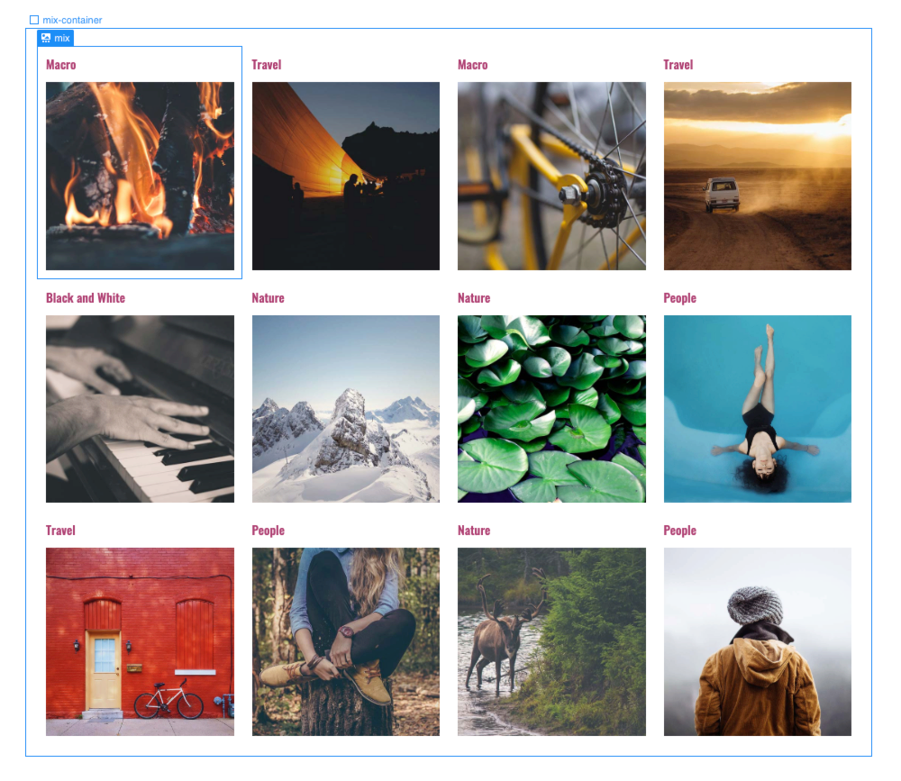Open the person tying boots thumbnail

click(346, 641)
